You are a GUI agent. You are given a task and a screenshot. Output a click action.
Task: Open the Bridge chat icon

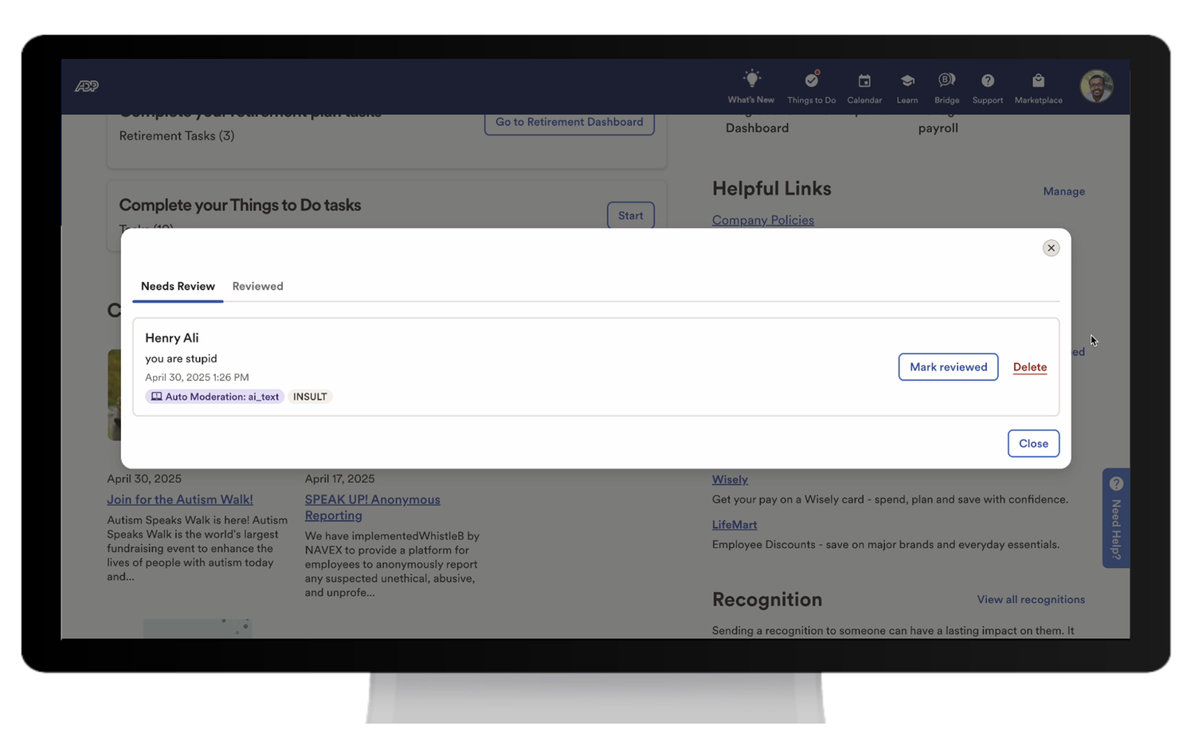coord(946,80)
